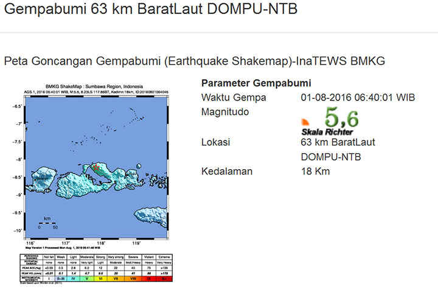Viewport: 438px width, 292px height.
Task: Click the Peta Goncangan Gempabumi shakemap heading
Action: (194, 61)
